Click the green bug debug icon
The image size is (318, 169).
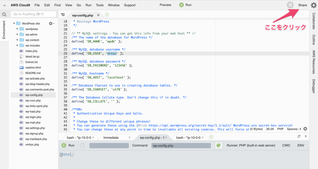tap(218, 145)
